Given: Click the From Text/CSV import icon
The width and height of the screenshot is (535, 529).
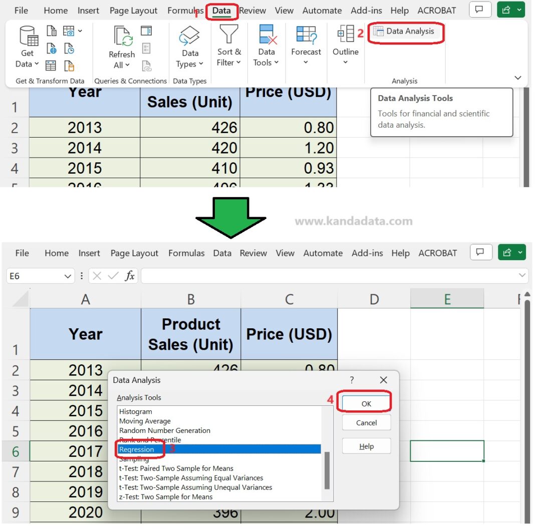Looking at the screenshot, I should (52, 31).
